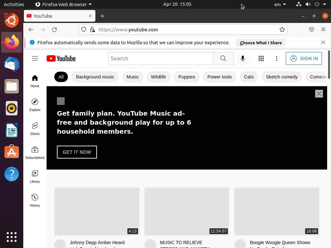
Task: Open the YouTube hamburger guide menu
Action: pyautogui.click(x=35, y=58)
